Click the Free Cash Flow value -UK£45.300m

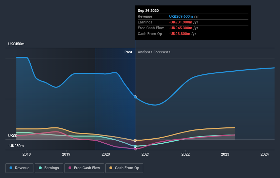[181, 28]
